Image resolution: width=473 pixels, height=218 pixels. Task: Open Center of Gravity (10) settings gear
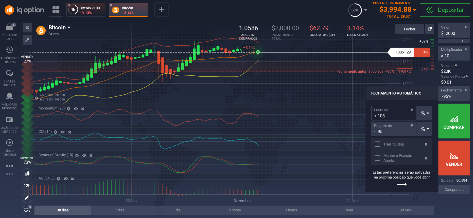77,155
